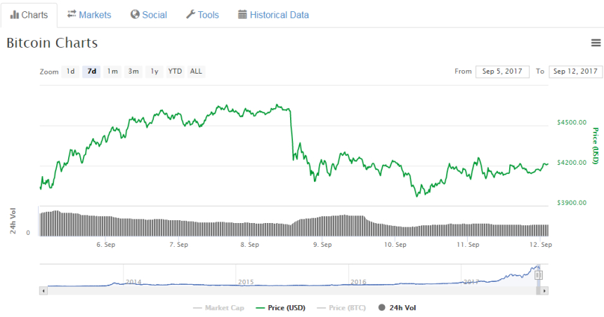Click the $4200.00 axis label
This screenshot has height=317, width=604.
click(x=572, y=162)
